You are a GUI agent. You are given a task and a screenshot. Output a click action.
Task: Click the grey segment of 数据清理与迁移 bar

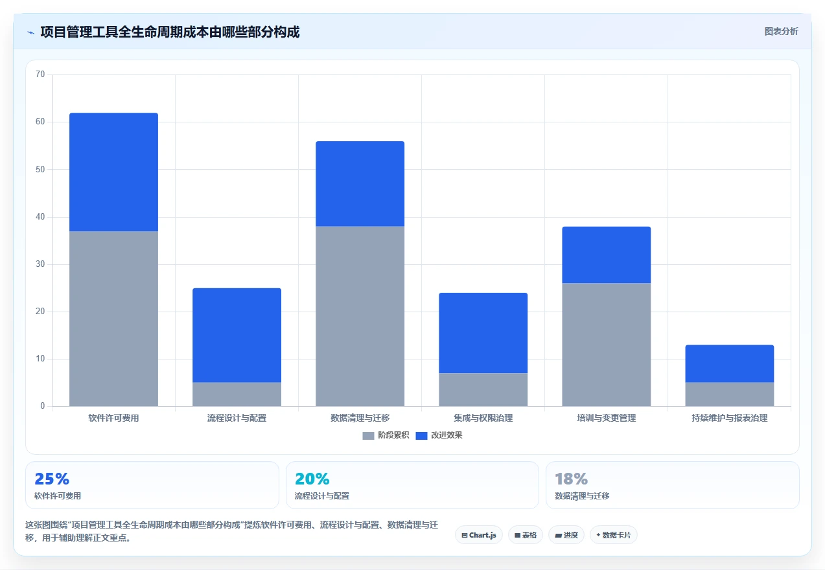point(360,317)
